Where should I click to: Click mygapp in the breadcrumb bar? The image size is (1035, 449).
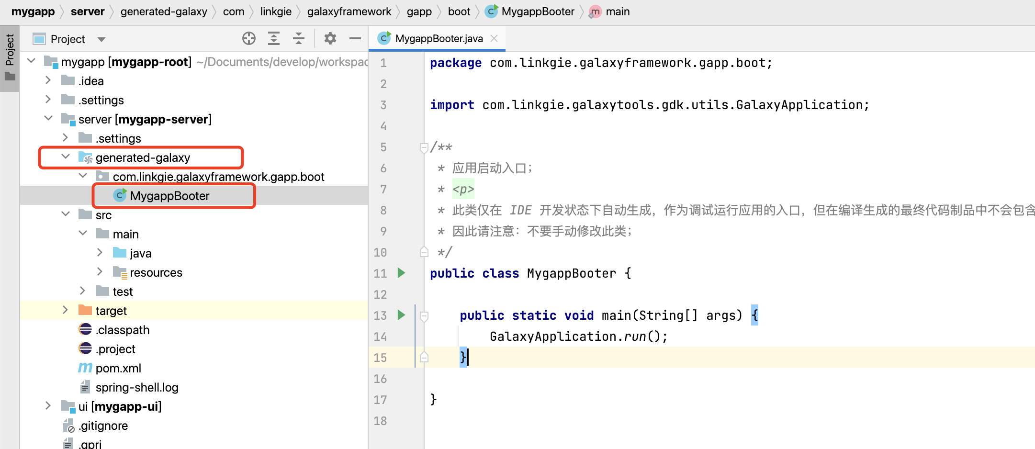(33, 11)
